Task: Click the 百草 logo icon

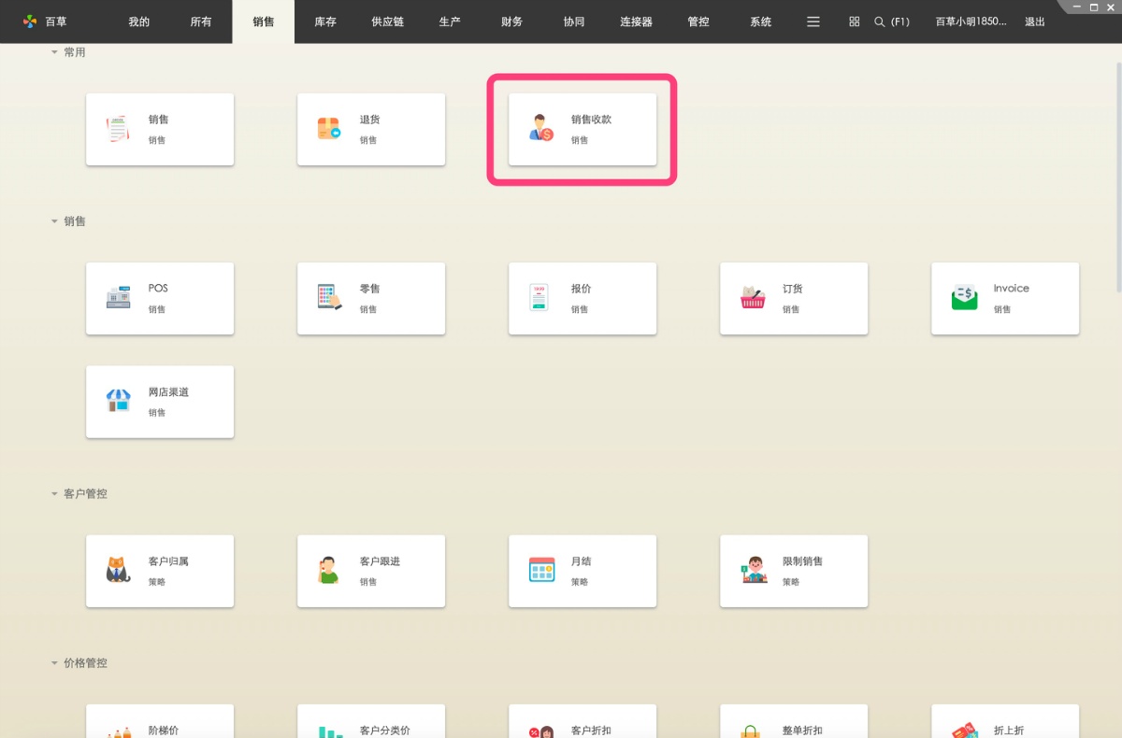Action: (30, 21)
